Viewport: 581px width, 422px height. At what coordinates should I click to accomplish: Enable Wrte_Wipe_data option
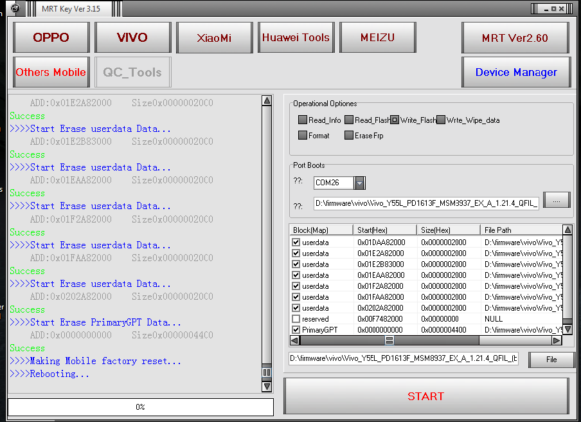[x=440, y=120]
